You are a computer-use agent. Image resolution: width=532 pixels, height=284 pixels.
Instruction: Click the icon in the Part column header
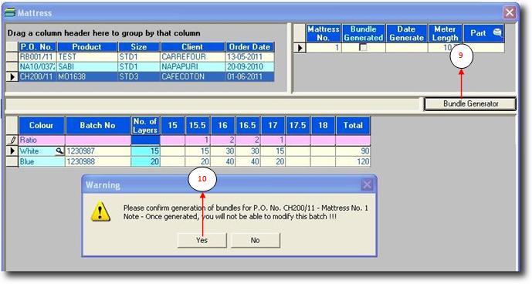coord(497,33)
